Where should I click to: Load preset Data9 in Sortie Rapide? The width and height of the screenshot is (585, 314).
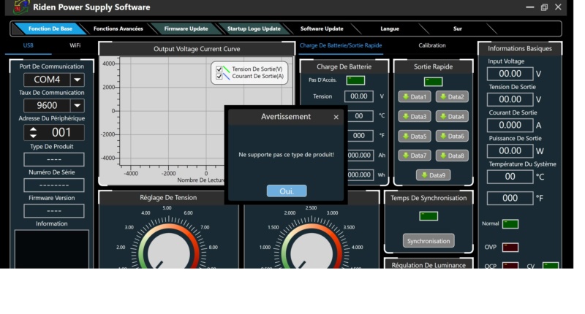click(x=433, y=175)
